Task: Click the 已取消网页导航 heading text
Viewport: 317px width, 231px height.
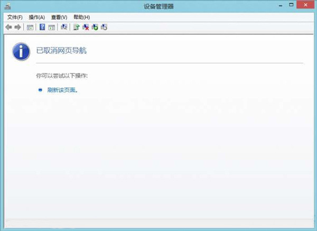Action: 61,51
